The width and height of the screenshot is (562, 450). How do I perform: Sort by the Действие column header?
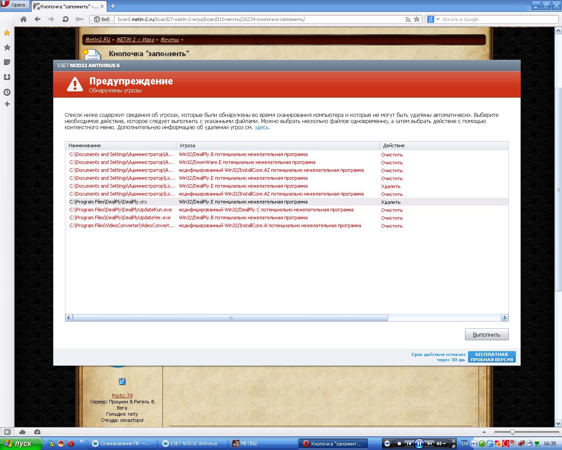[x=444, y=145]
